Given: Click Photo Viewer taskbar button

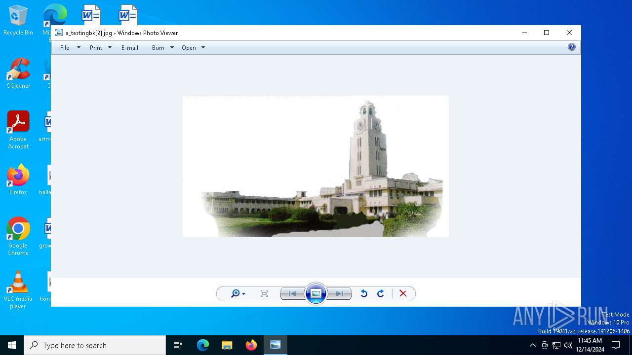Looking at the screenshot, I should 276,345.
